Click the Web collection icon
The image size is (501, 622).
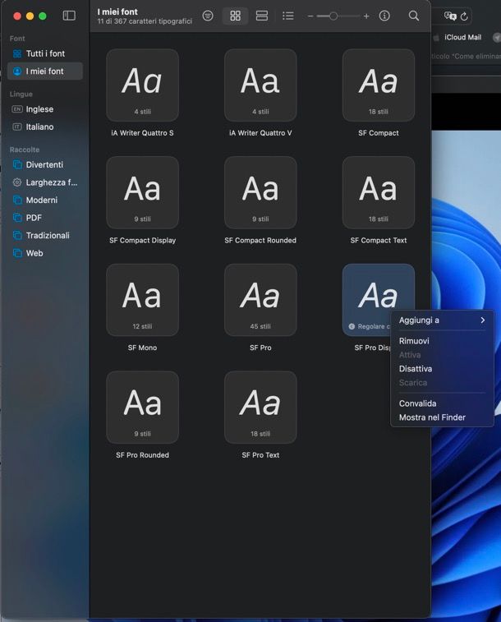[x=17, y=253]
